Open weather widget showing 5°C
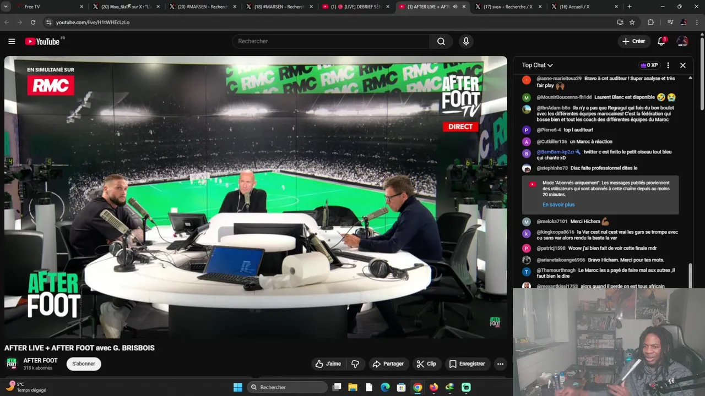The image size is (705, 396). (x=26, y=387)
